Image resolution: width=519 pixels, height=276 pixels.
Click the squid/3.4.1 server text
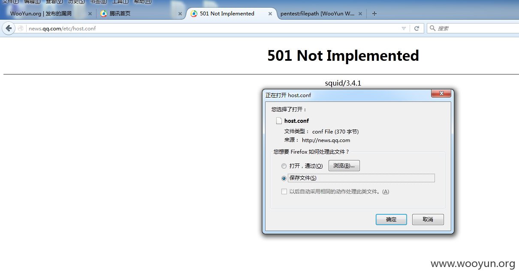pyautogui.click(x=343, y=83)
